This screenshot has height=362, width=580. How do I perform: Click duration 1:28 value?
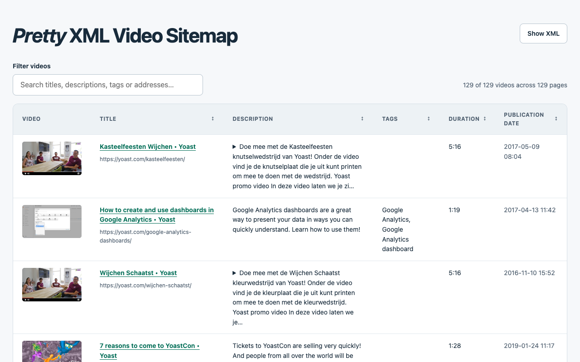coord(454,346)
